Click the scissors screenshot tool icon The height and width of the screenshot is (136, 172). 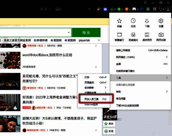click(x=112, y=9)
